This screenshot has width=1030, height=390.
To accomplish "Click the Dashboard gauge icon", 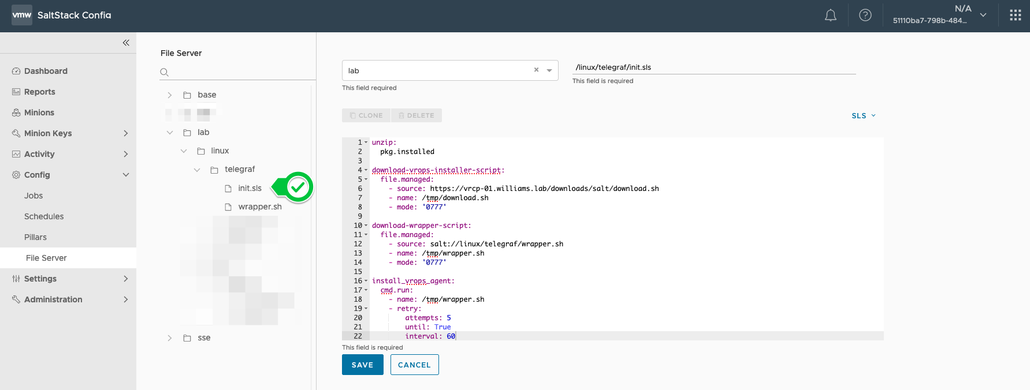I will [16, 71].
